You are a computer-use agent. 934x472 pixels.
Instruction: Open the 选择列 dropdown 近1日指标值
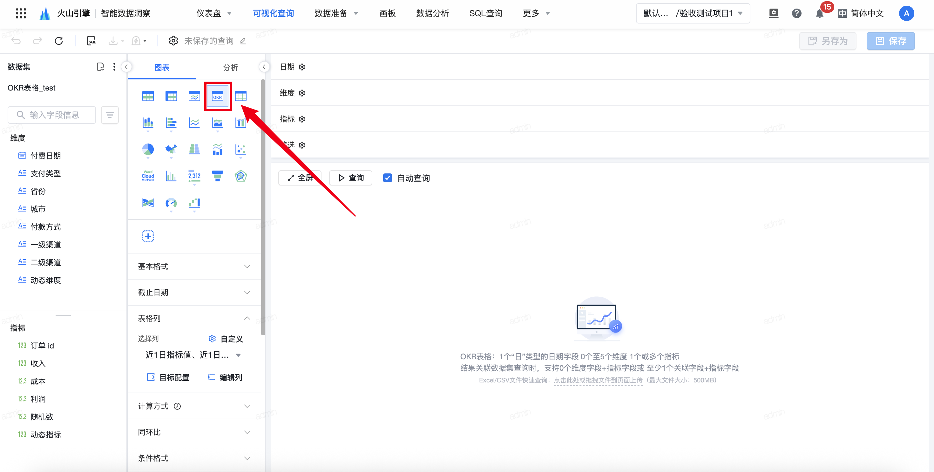(x=194, y=355)
